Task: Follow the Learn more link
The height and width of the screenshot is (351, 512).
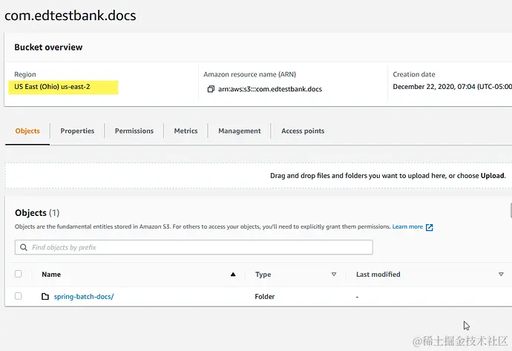Action: tap(407, 226)
